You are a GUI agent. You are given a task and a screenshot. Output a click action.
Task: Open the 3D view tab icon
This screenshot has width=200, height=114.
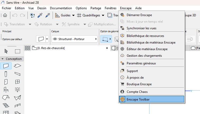[x=113, y=48]
